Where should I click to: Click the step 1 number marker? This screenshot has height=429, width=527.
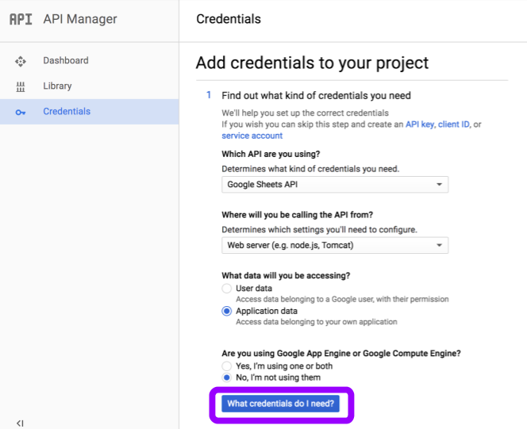coord(209,95)
